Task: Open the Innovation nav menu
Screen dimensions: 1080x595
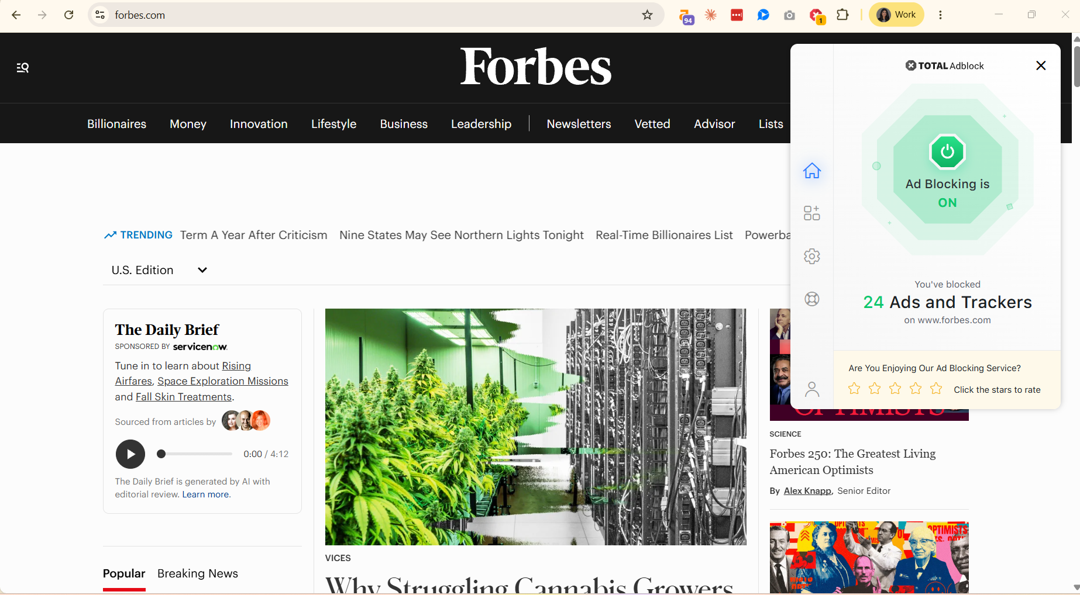Action: point(259,124)
